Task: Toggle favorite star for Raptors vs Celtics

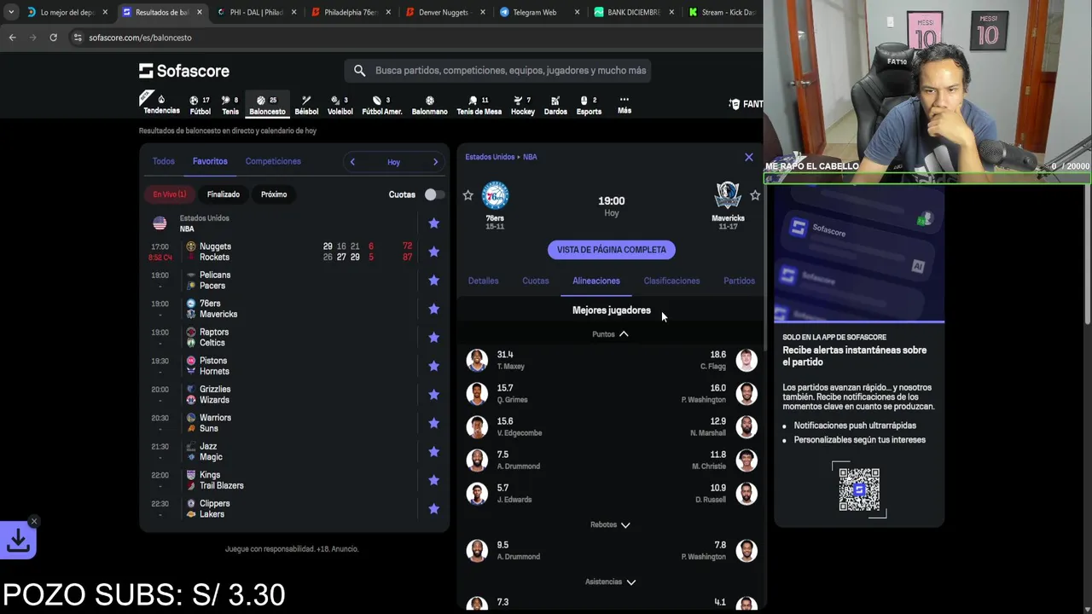Action: pyautogui.click(x=433, y=337)
